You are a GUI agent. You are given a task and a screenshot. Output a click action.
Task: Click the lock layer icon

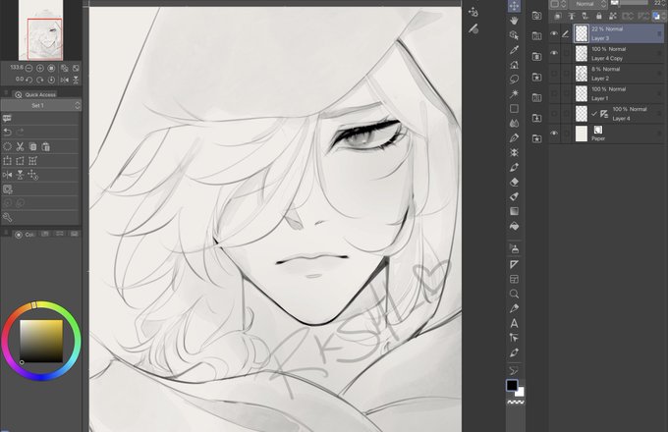(x=599, y=16)
